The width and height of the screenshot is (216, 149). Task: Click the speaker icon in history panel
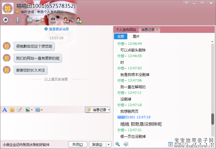(x=126, y=144)
